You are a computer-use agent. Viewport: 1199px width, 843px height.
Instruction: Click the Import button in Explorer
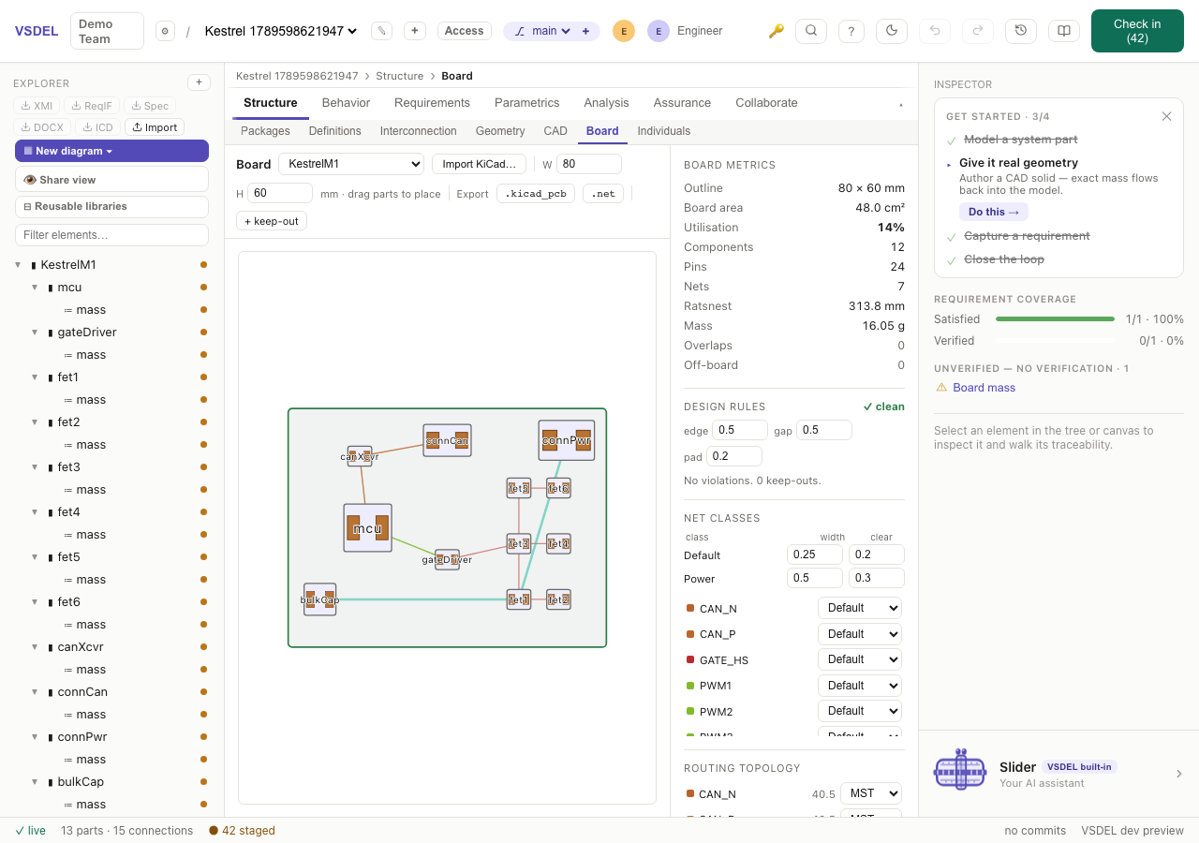(155, 127)
